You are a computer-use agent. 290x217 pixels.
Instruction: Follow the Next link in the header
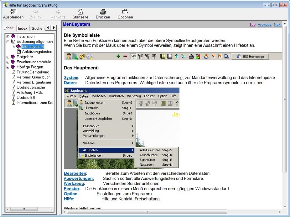[x=277, y=24]
